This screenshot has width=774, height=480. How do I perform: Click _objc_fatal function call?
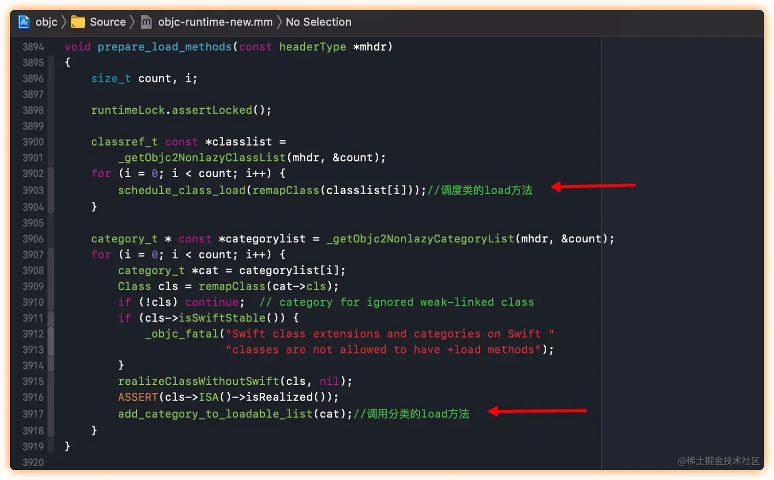[x=182, y=334]
